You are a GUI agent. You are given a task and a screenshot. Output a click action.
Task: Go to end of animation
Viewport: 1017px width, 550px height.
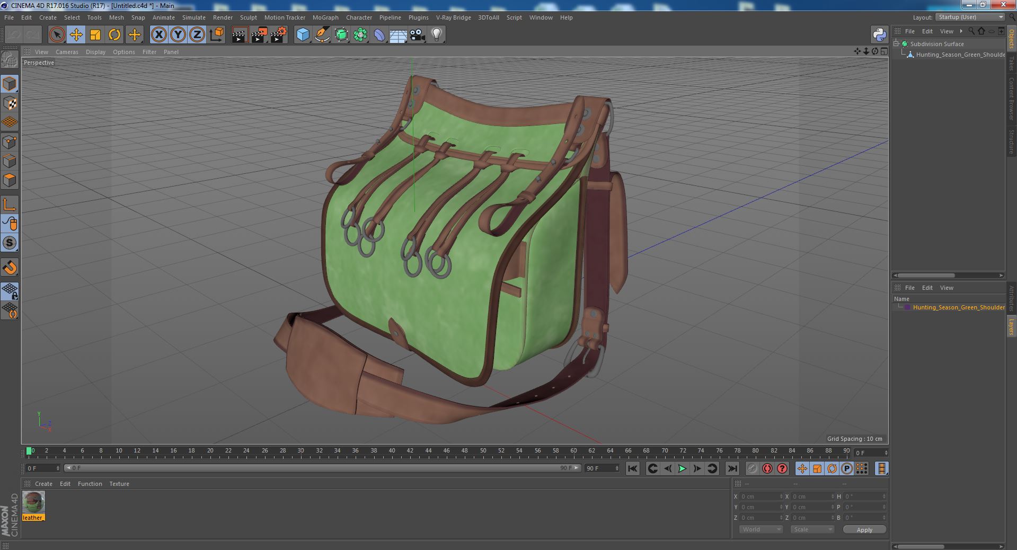click(732, 468)
